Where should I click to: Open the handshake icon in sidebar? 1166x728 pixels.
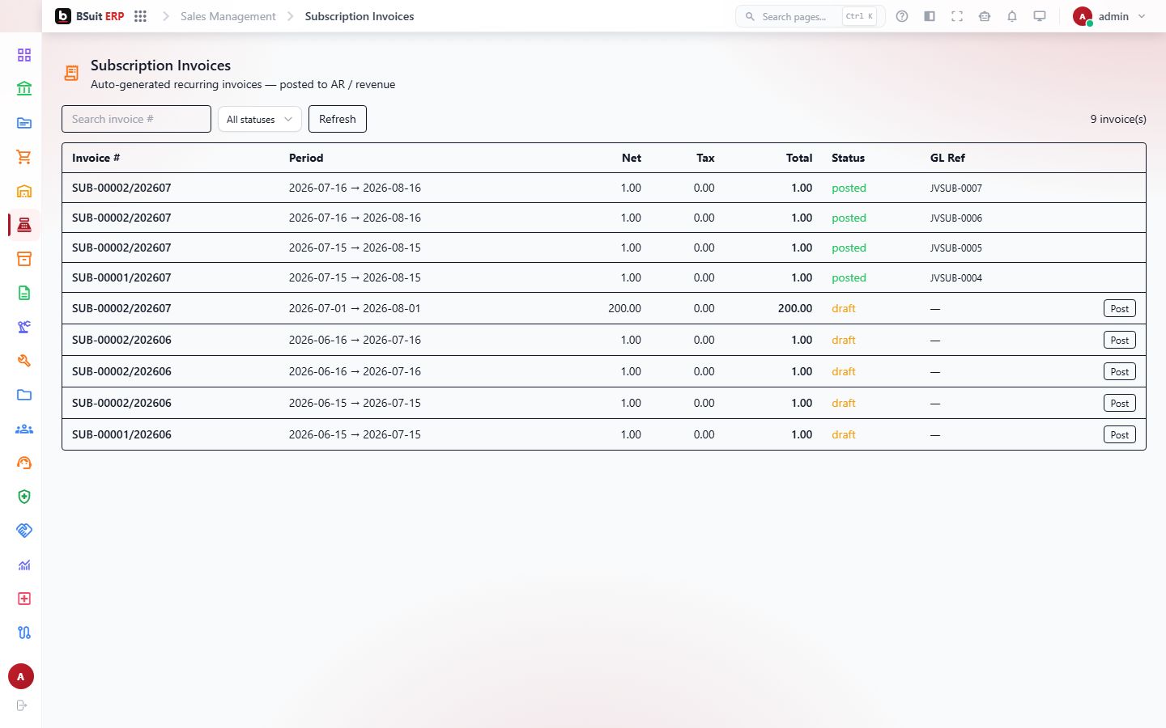point(24,531)
